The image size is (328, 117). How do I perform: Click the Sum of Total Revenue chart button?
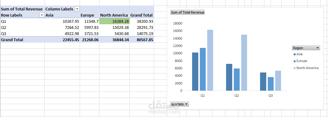187,12
